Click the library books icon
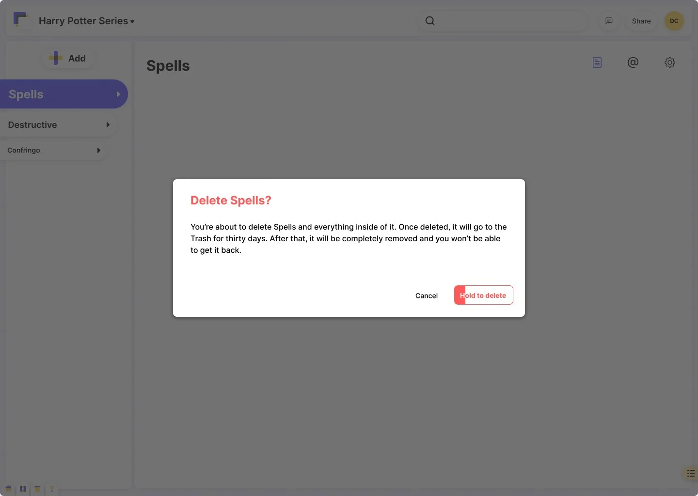This screenshot has width=698, height=496. [x=23, y=489]
